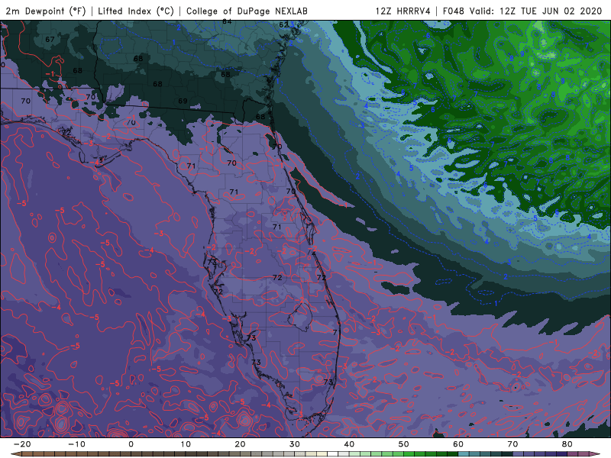This screenshot has width=611, height=458.
Task: Click the '80' colorbar label
Action: pos(567,444)
